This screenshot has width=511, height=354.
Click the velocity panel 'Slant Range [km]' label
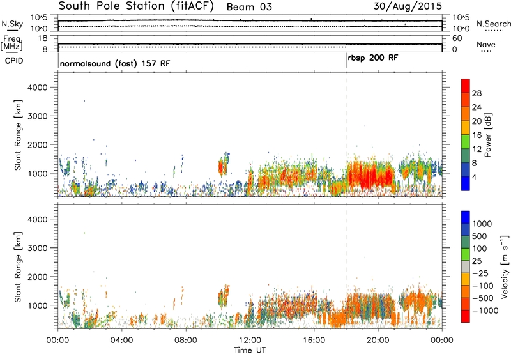18,266
